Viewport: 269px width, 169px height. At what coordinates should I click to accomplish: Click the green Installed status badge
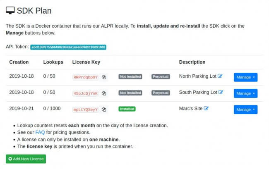click(x=127, y=109)
